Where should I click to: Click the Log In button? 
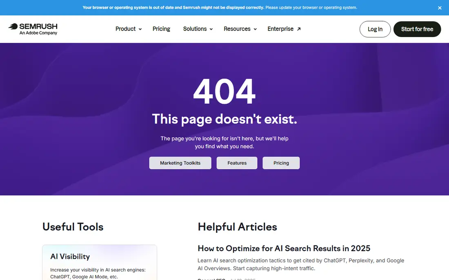(375, 29)
